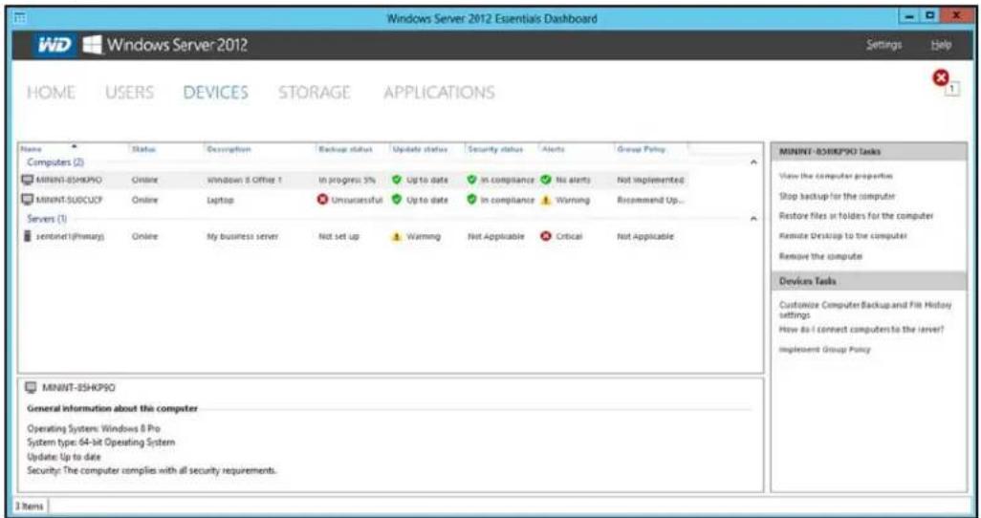Sort by the Backup status column header

pyautogui.click(x=345, y=149)
